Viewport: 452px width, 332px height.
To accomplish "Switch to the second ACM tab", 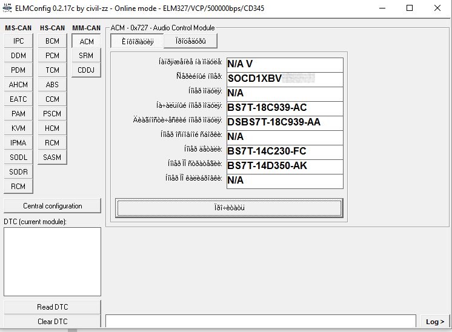I will [190, 41].
